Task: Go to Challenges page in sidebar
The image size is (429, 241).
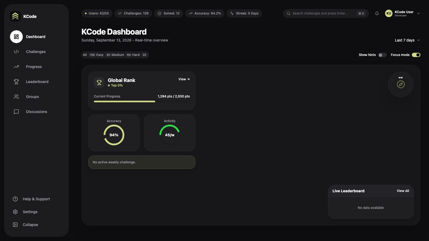Action: (x=36, y=52)
